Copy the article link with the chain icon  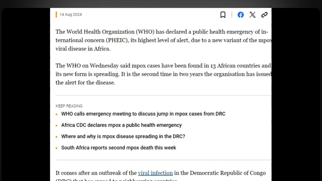point(264,15)
